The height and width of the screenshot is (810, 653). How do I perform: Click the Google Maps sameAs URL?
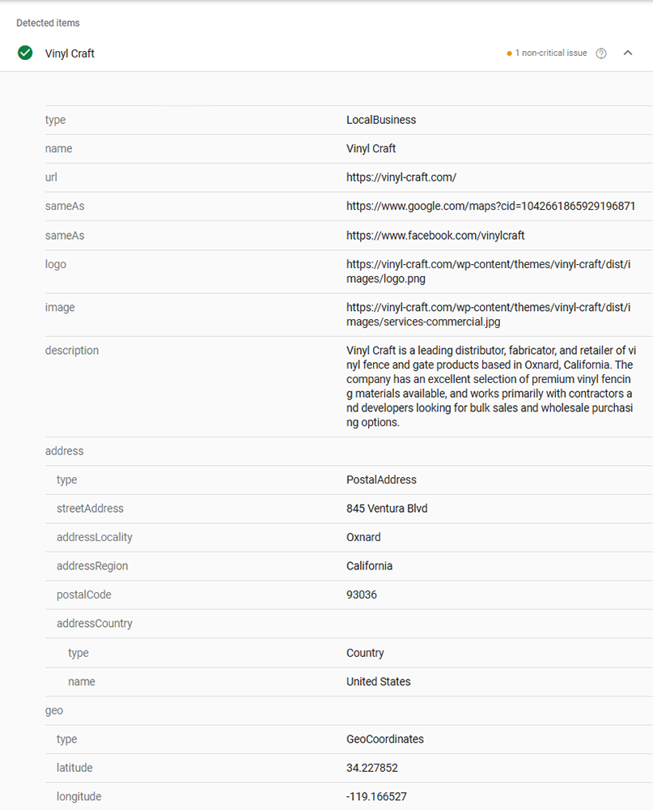click(490, 206)
